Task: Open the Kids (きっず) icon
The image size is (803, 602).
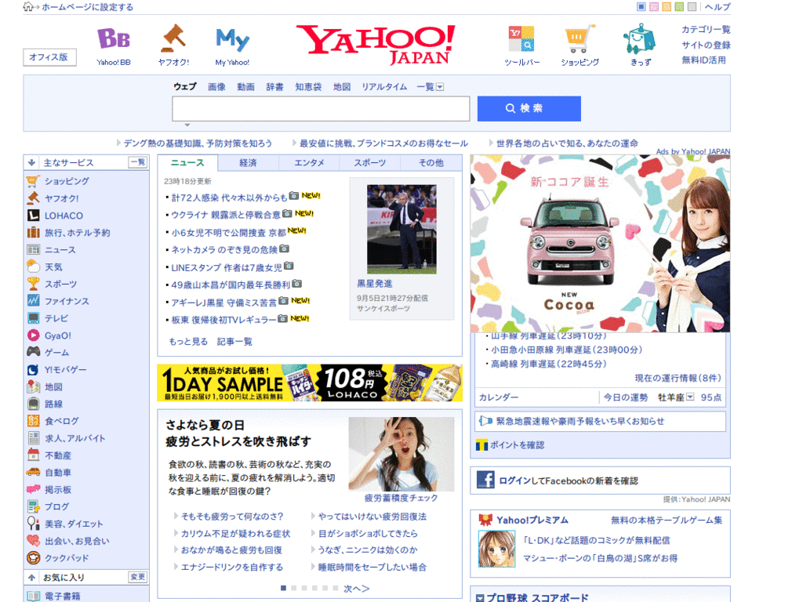Action: click(639, 39)
